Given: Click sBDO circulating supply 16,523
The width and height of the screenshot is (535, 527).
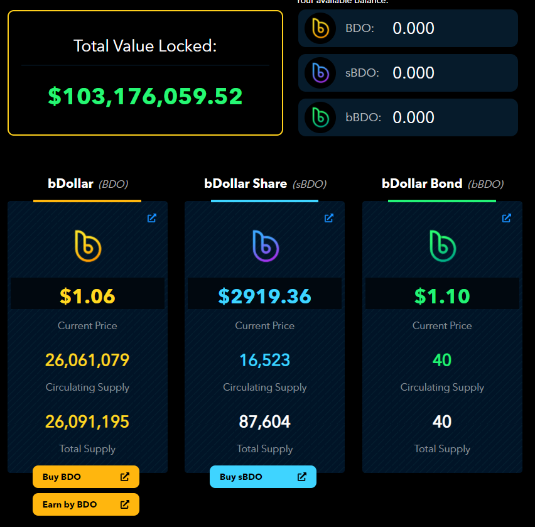Looking at the screenshot, I should pos(265,360).
